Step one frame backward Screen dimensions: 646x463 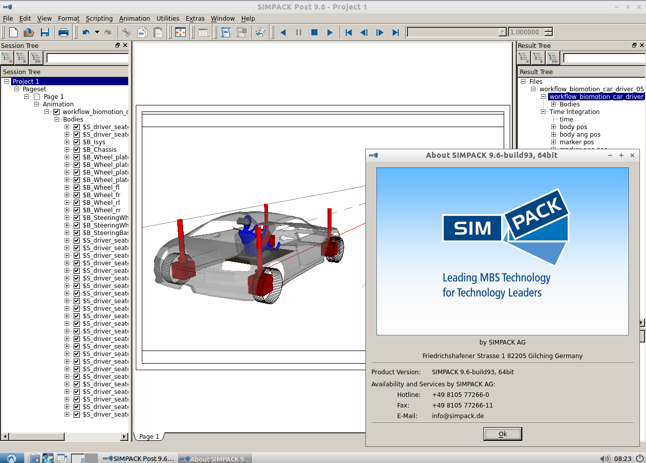364,32
